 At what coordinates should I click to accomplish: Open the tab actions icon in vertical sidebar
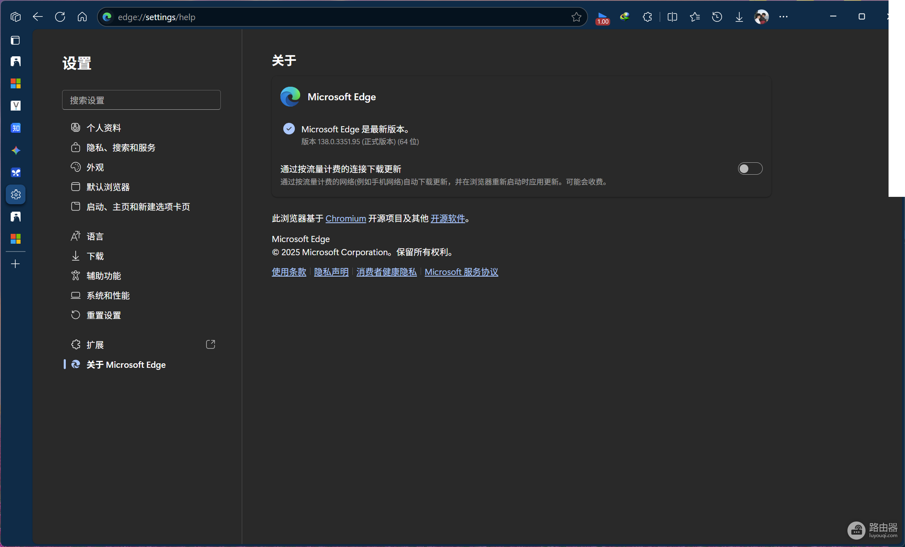click(x=16, y=40)
